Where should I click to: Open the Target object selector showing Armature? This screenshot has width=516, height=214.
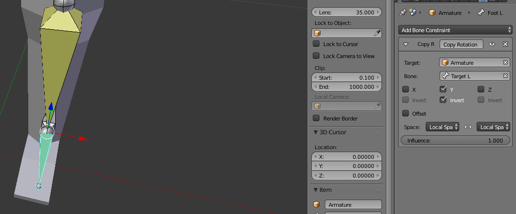tap(475, 62)
